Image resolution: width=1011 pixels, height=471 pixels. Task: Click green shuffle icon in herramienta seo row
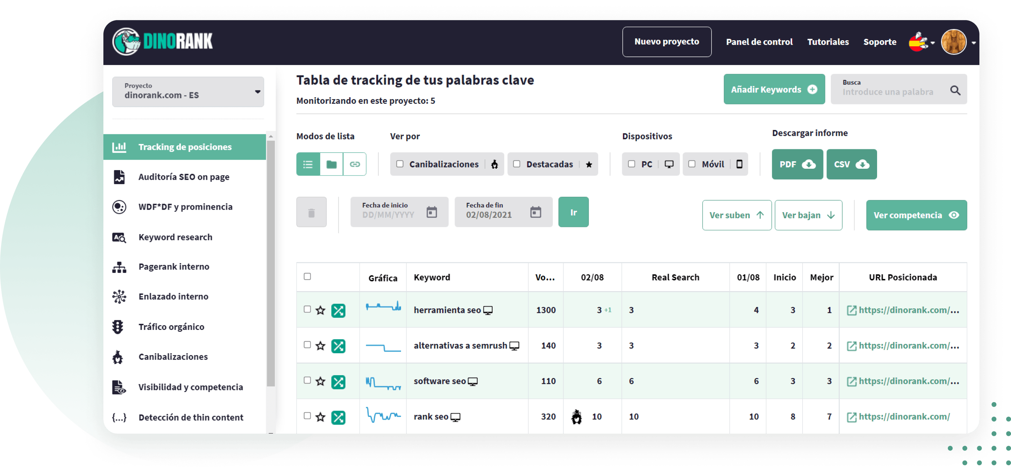click(338, 311)
